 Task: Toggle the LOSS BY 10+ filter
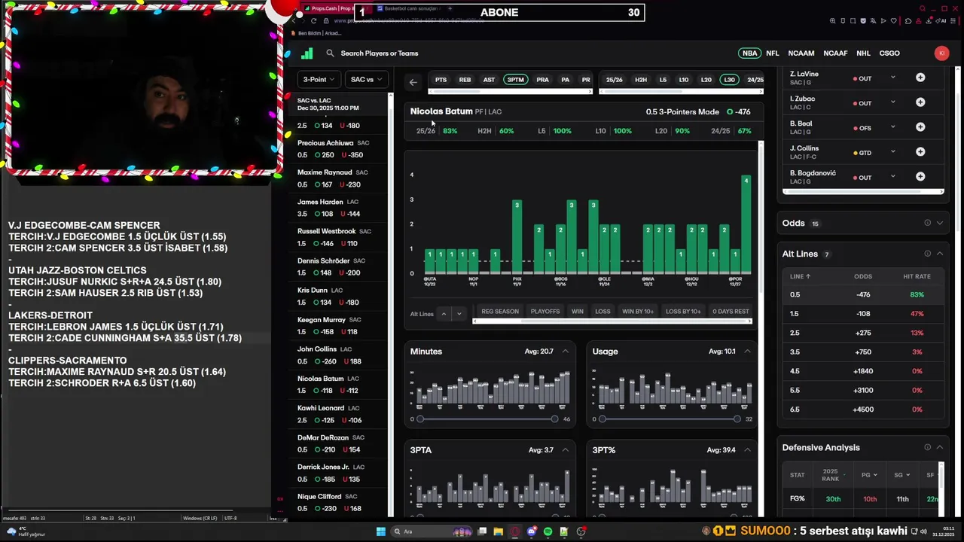click(x=683, y=312)
